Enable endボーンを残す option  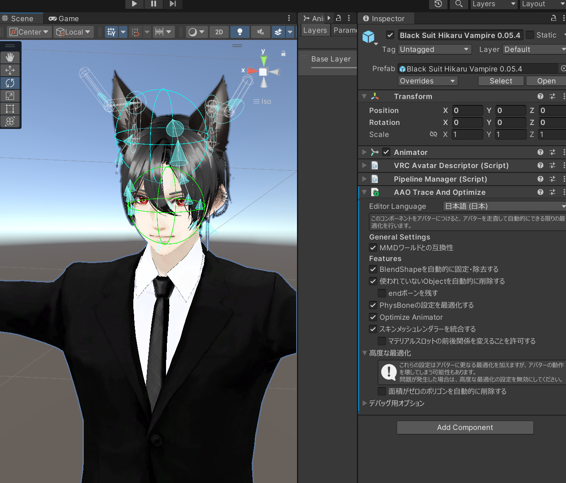[x=382, y=293]
